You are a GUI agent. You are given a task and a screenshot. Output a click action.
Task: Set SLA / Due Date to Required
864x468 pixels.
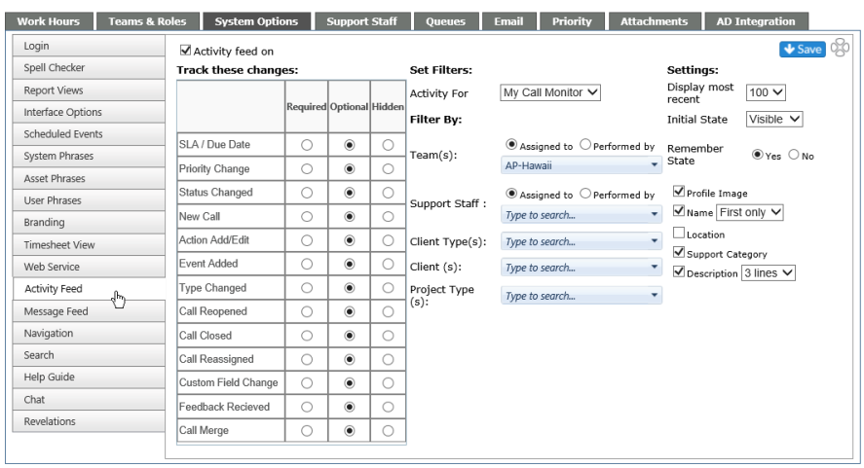click(x=307, y=145)
